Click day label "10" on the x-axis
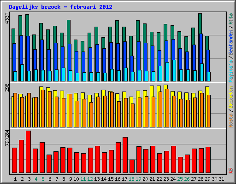Screen dimensions: 236x184 (76, 179)
